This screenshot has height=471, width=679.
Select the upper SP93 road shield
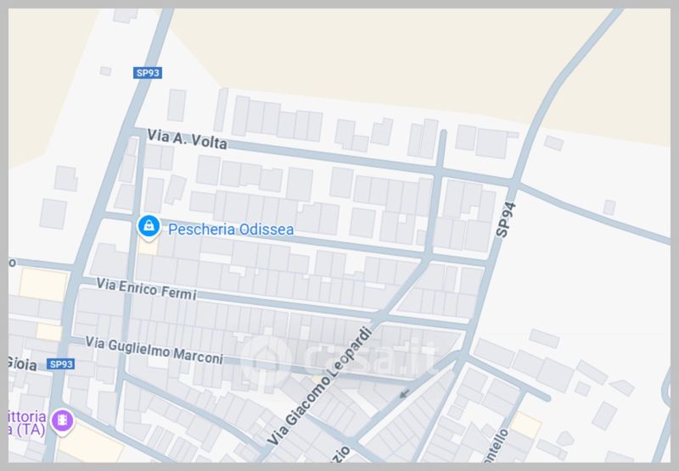point(147,73)
